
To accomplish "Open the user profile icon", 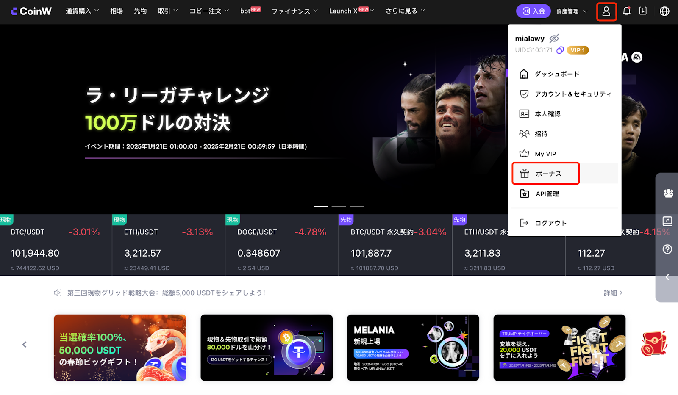I will (x=606, y=11).
